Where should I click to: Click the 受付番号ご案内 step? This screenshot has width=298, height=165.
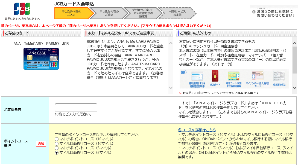click(143, 13)
